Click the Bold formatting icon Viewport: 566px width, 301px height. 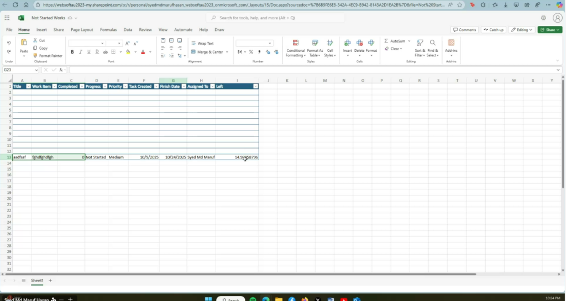click(x=72, y=52)
